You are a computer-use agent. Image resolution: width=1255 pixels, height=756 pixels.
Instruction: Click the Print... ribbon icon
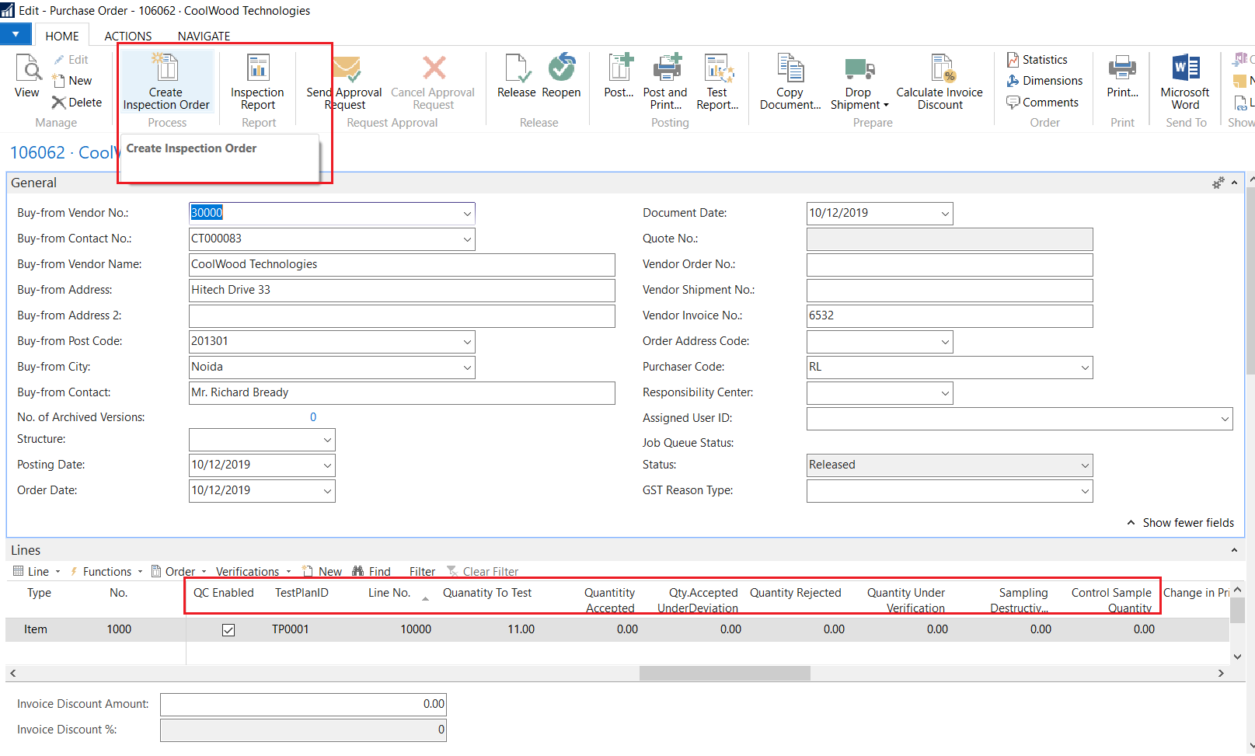[1122, 68]
